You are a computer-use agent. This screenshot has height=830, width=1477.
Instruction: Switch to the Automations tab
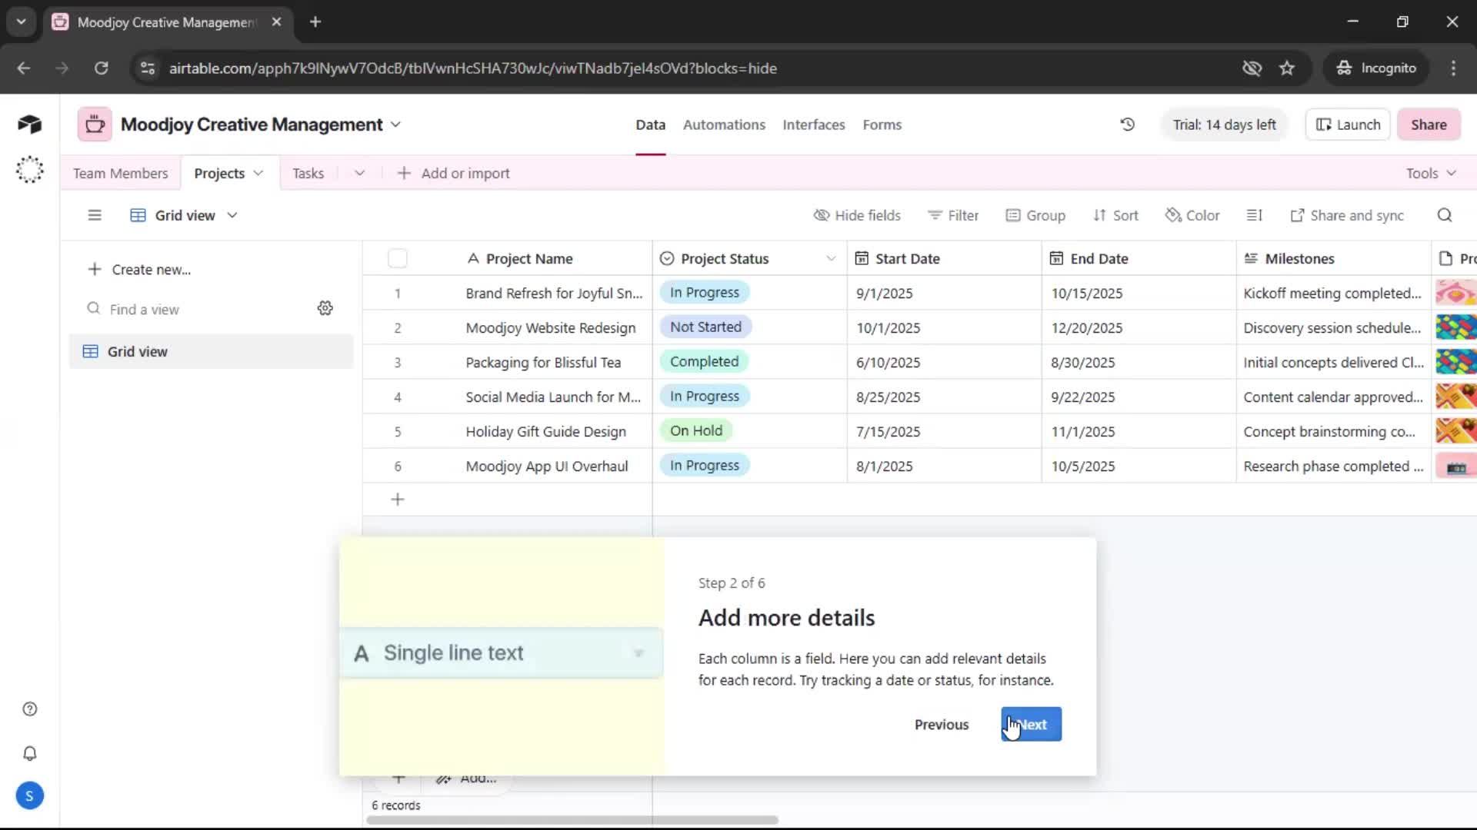724,124
